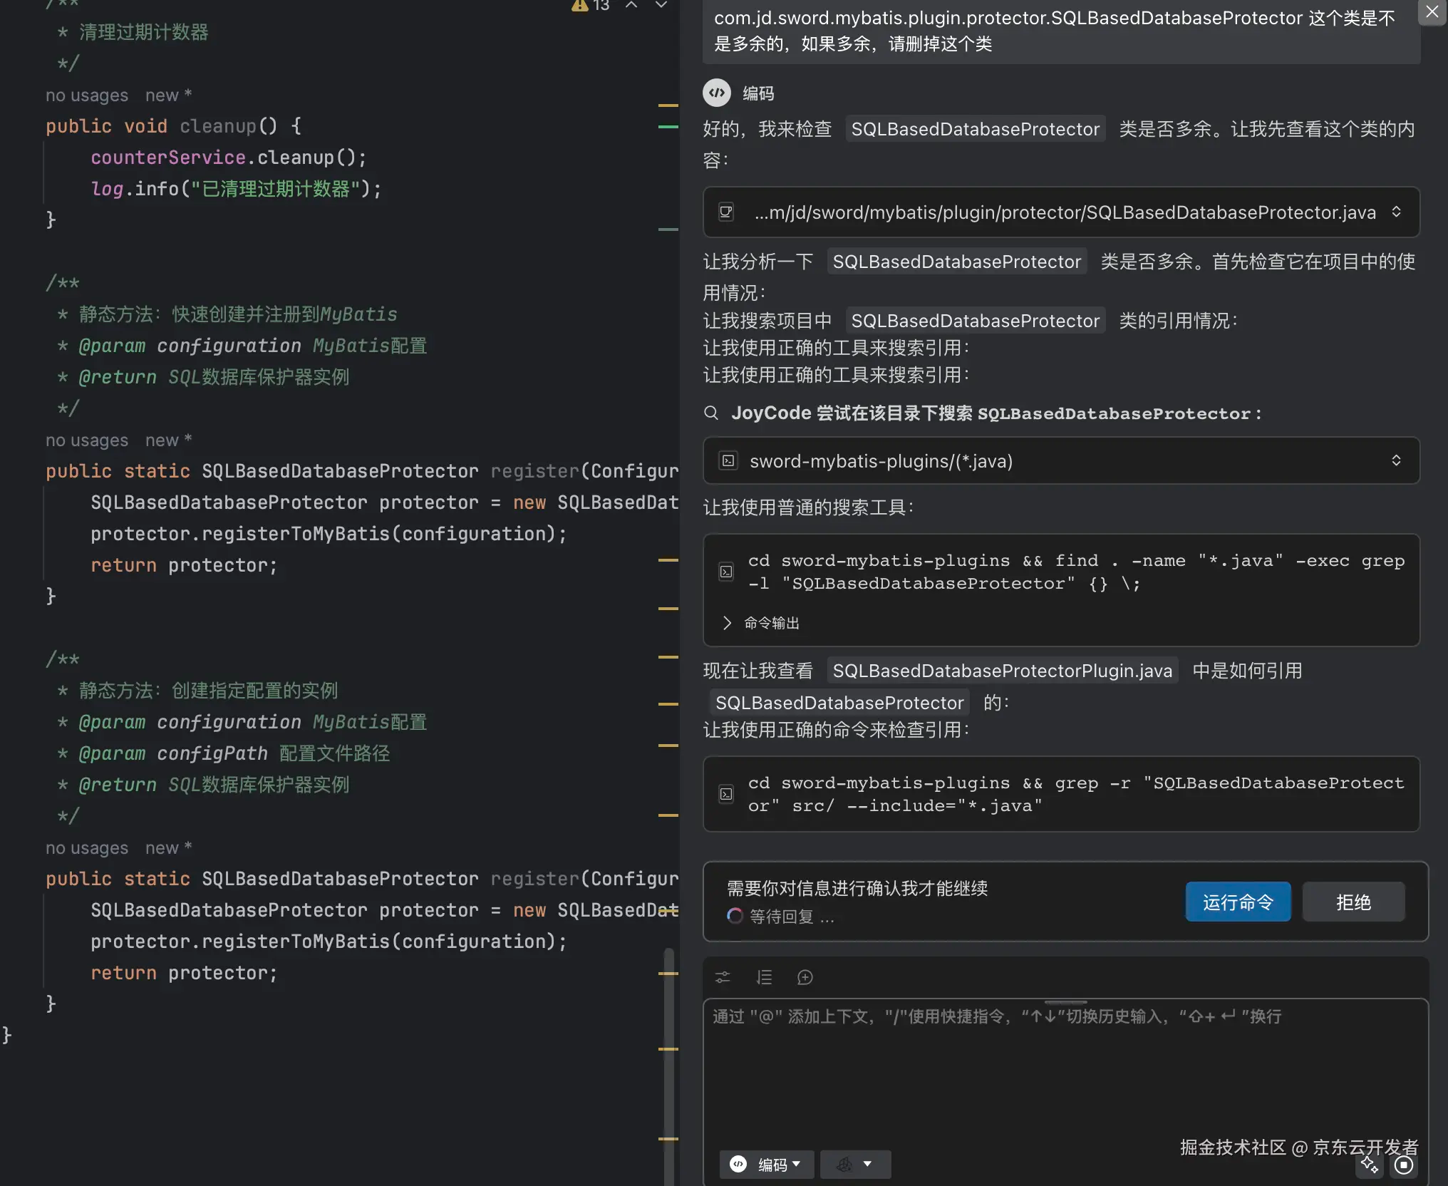Click the settings sliders icon above input

pyautogui.click(x=723, y=977)
